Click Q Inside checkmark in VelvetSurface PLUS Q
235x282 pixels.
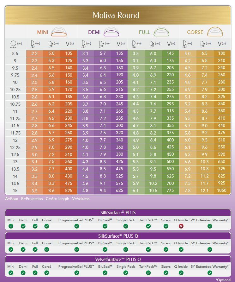[x=181, y=273]
